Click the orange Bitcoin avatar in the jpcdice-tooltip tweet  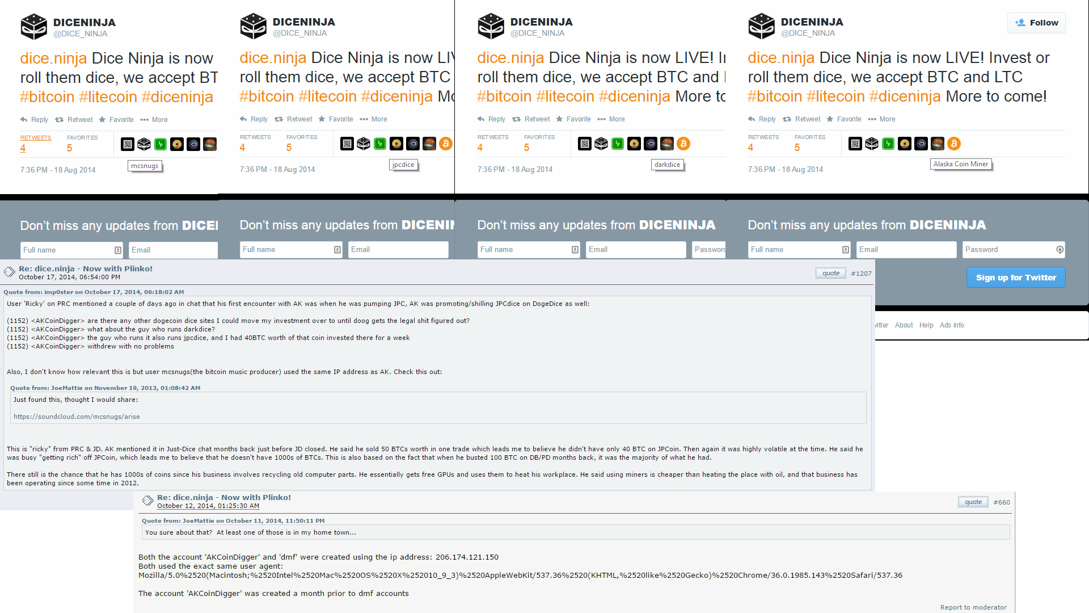[x=446, y=144]
